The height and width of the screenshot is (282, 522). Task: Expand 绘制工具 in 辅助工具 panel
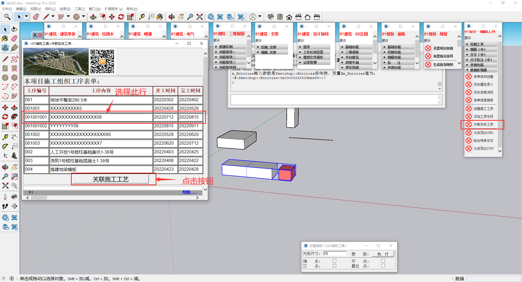(x=481, y=44)
